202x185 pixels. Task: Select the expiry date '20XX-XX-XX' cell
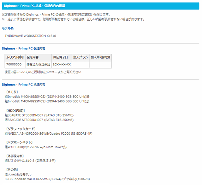click(x=62, y=65)
